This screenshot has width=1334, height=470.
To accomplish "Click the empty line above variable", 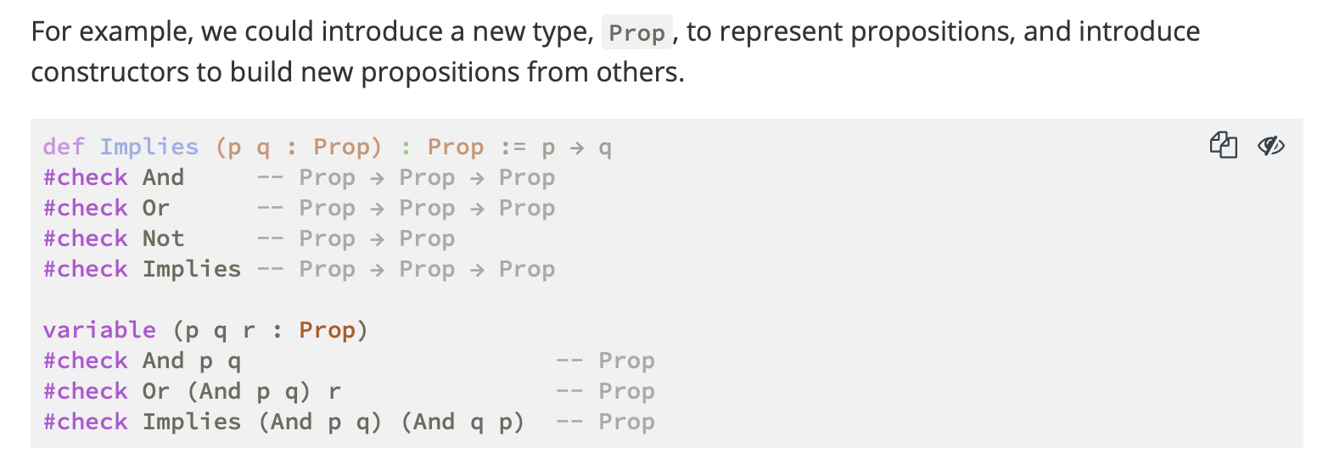I will [x=666, y=299].
